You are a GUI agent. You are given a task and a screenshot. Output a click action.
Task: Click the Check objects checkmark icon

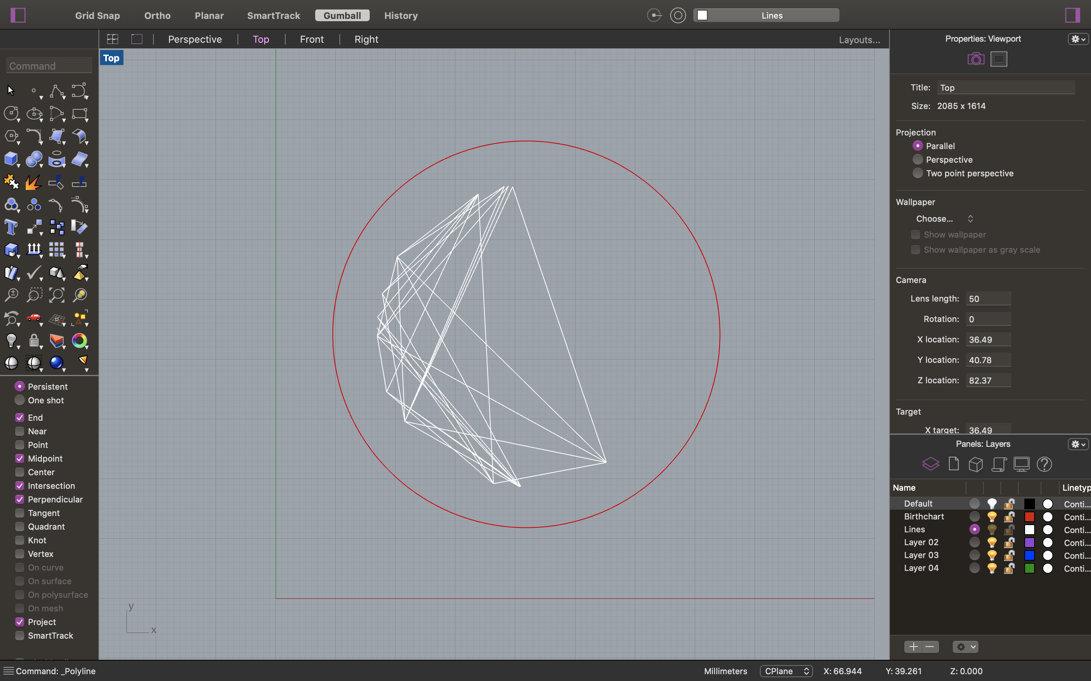click(34, 272)
